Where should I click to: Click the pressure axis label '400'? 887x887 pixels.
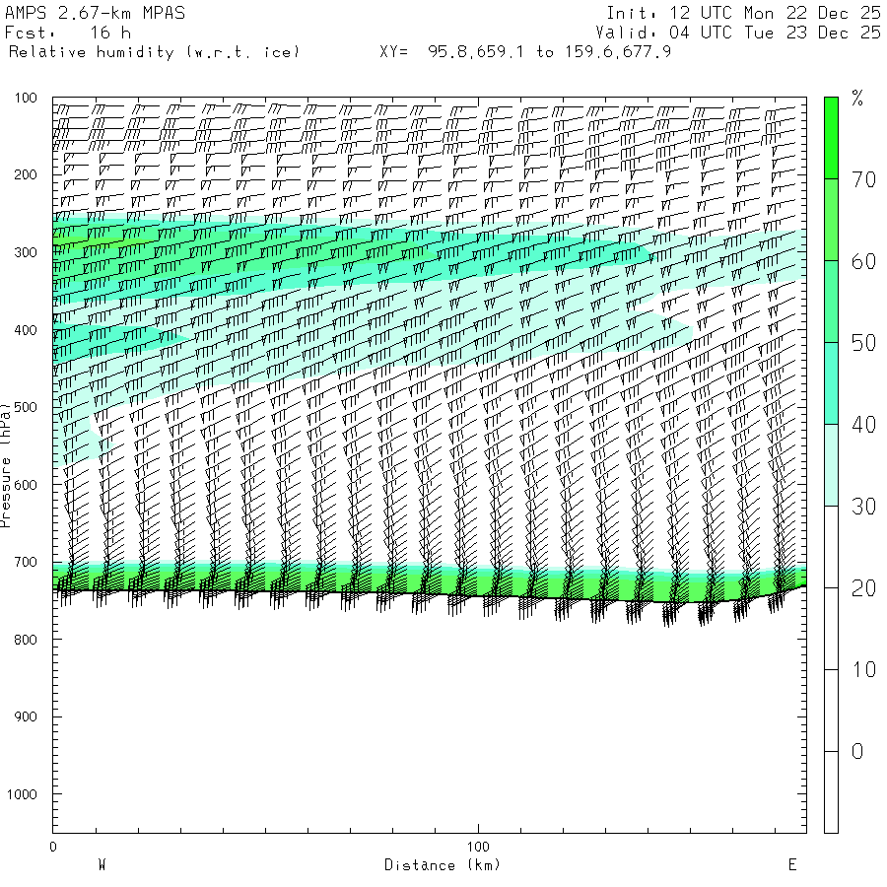[26, 330]
